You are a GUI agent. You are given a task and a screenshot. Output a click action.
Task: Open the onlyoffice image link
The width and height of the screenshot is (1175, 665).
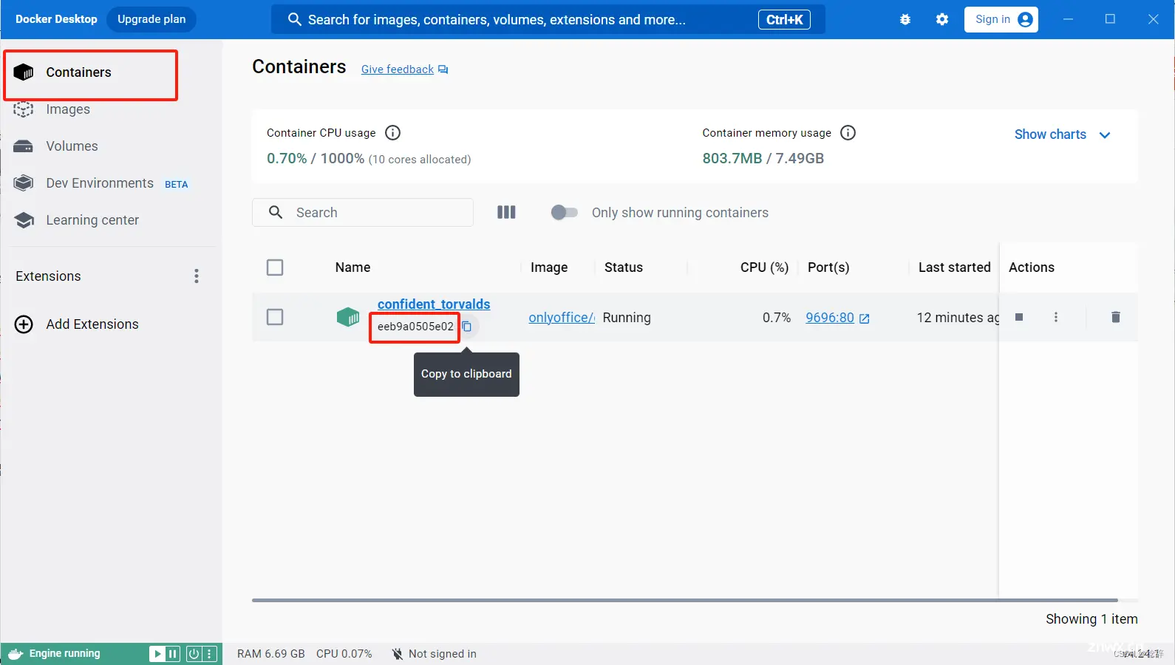[x=562, y=318]
